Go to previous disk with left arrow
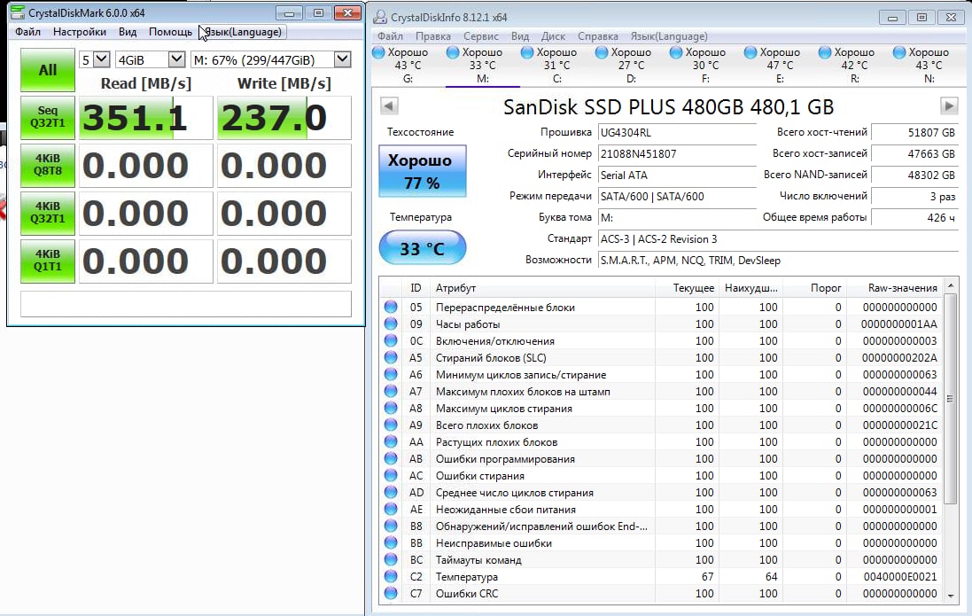This screenshot has width=972, height=616. 389,105
